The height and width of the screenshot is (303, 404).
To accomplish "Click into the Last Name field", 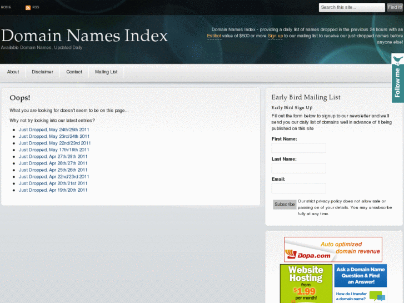I will [x=298, y=168].
